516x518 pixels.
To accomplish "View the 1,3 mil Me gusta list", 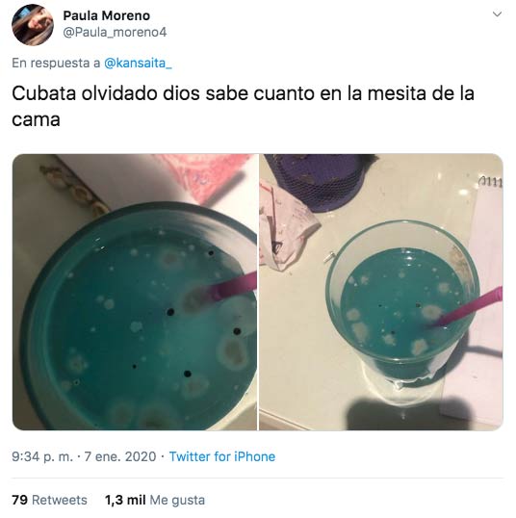I will coord(155,500).
